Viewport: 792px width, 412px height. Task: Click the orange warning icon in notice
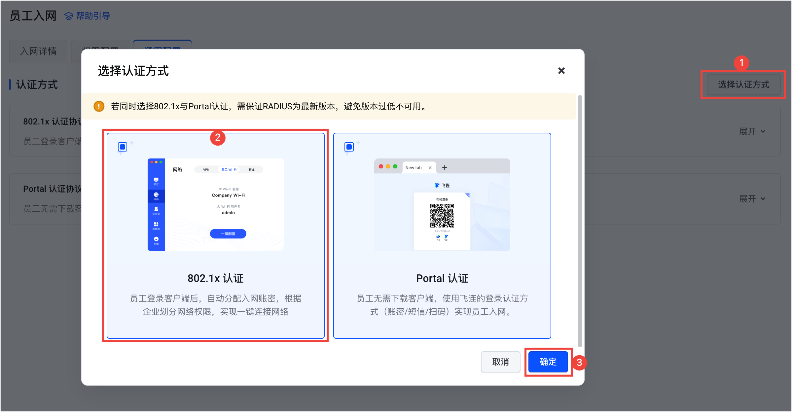point(99,106)
